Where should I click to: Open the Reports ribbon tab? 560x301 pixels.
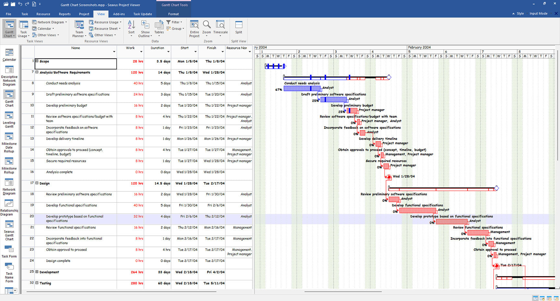point(64,14)
